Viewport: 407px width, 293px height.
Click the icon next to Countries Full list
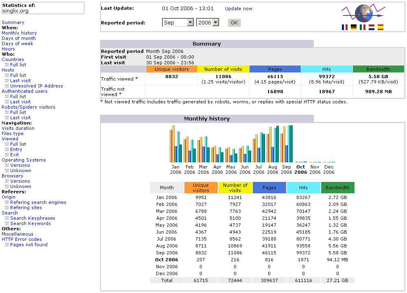pos(7,65)
